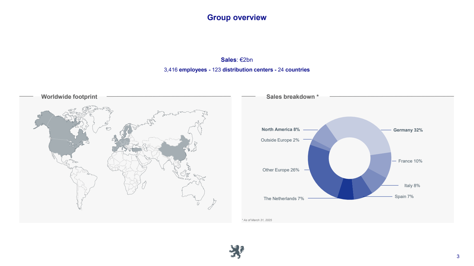
Task: Click the darkest Netherlands donut segment
Action: (346, 189)
